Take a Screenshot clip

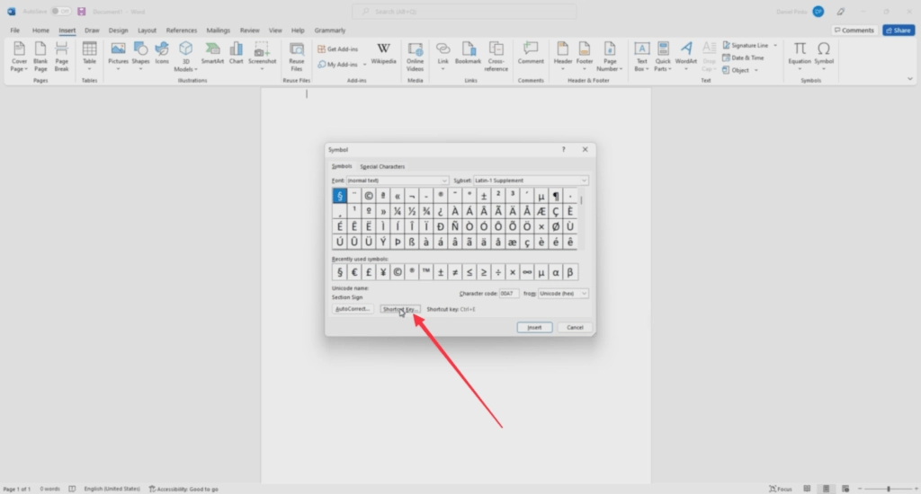[262, 57]
